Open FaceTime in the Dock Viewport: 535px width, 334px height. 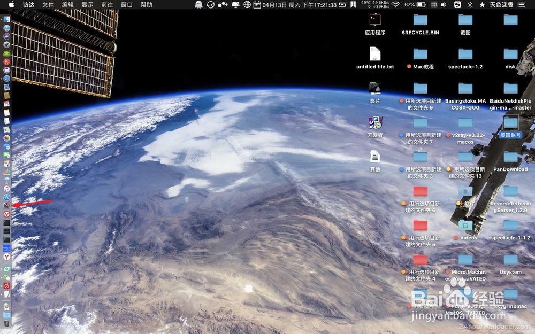click(6, 155)
